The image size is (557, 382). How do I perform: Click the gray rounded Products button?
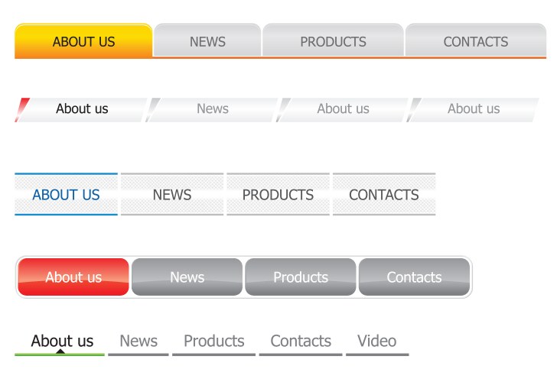pos(301,277)
